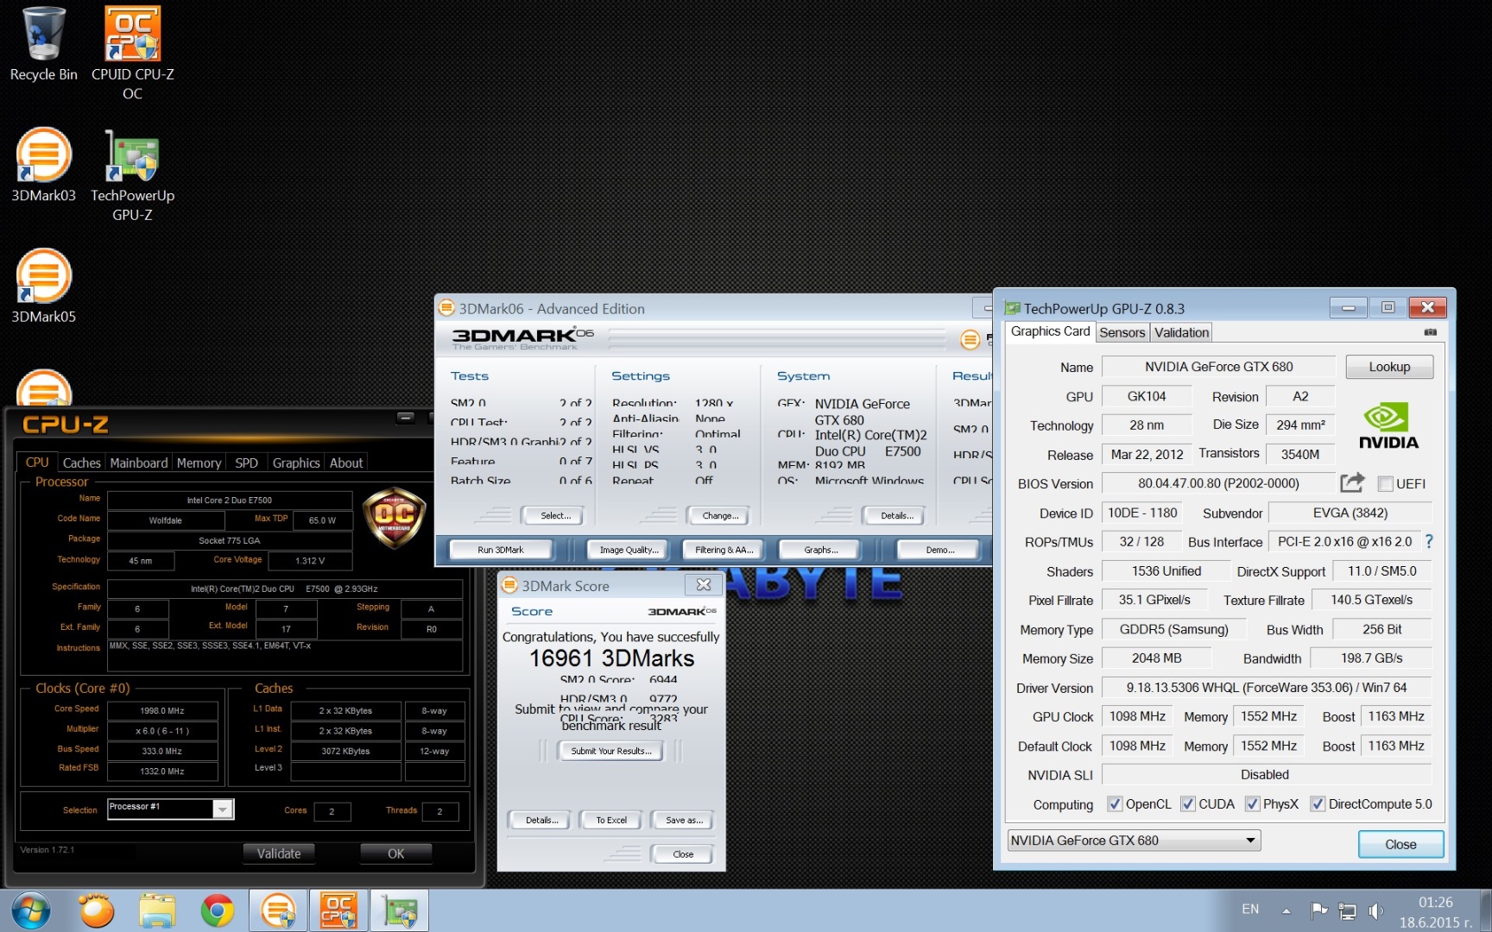The image size is (1492, 932).
Task: Select the Graphics Card tab in GPU-Z
Action: 1050,331
